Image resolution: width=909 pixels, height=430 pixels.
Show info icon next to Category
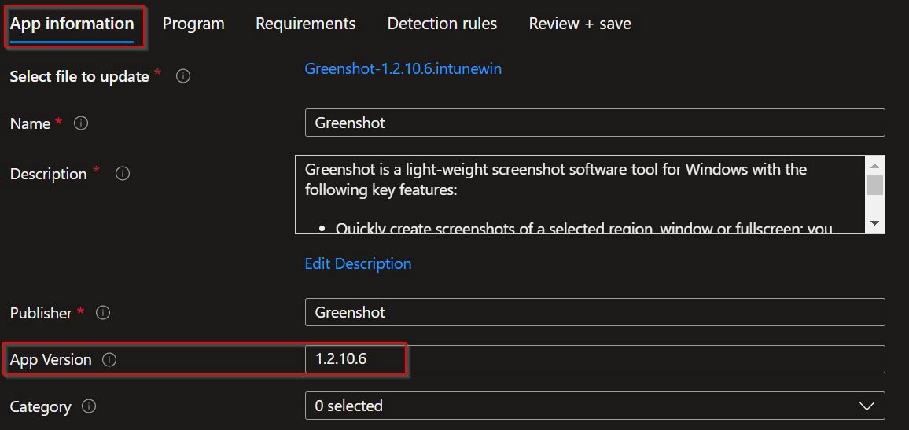tap(89, 406)
